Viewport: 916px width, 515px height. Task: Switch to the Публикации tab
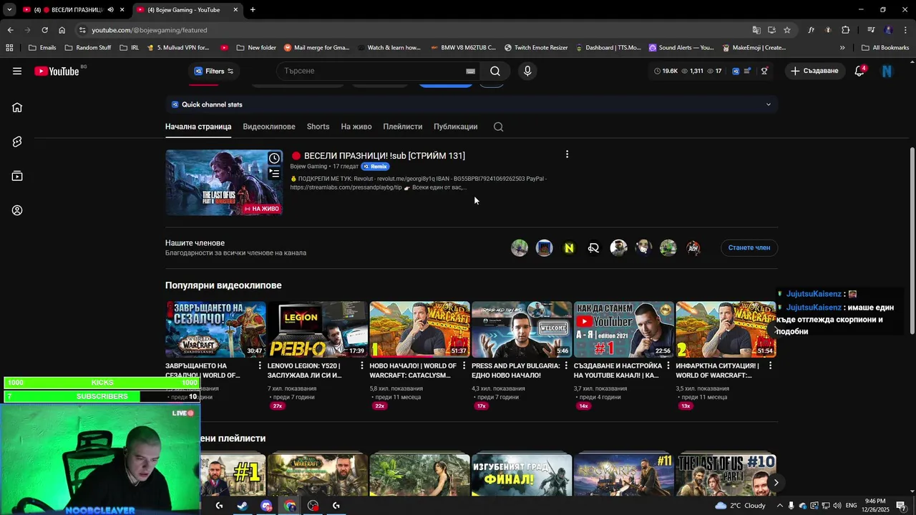click(455, 127)
